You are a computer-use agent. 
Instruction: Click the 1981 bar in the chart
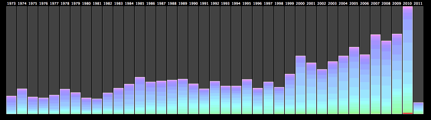(x=97, y=106)
